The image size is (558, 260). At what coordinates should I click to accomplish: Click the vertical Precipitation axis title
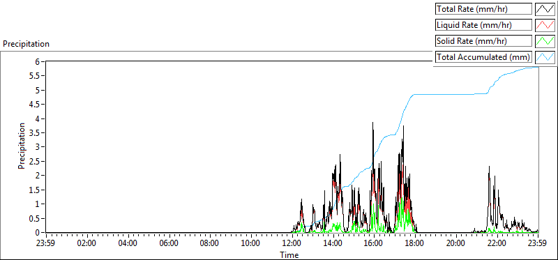tap(22, 146)
